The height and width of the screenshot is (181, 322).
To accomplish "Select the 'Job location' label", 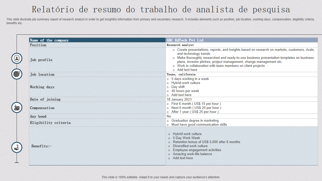I will [x=42, y=74].
